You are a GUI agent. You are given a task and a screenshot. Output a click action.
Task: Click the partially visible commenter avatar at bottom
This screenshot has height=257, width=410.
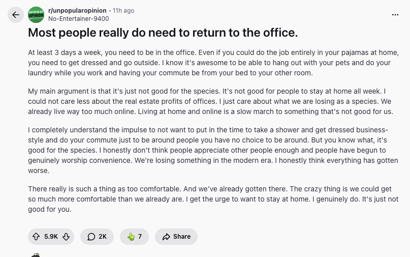click(x=35, y=254)
